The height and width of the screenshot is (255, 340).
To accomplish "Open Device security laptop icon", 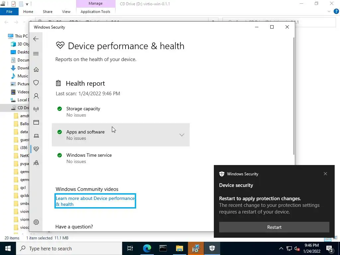I will coord(36,136).
